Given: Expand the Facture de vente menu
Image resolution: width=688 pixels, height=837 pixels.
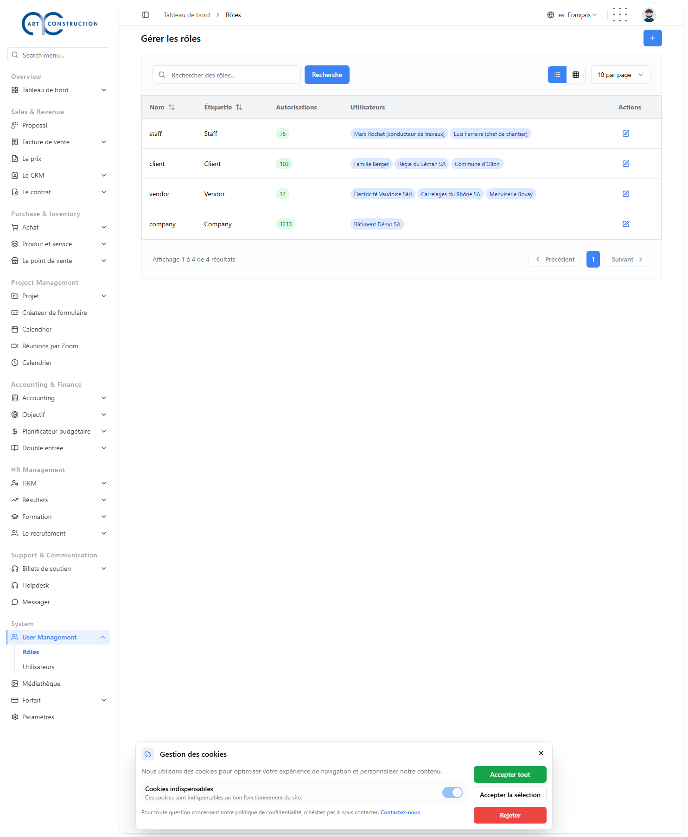Looking at the screenshot, I should coord(59,142).
